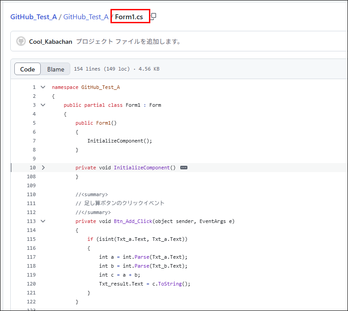Screen dimensions: 348x311
Task: Select line number 117
Action: click(x=31, y=257)
